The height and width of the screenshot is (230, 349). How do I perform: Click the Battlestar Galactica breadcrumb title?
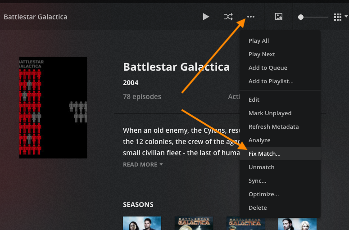tap(36, 17)
